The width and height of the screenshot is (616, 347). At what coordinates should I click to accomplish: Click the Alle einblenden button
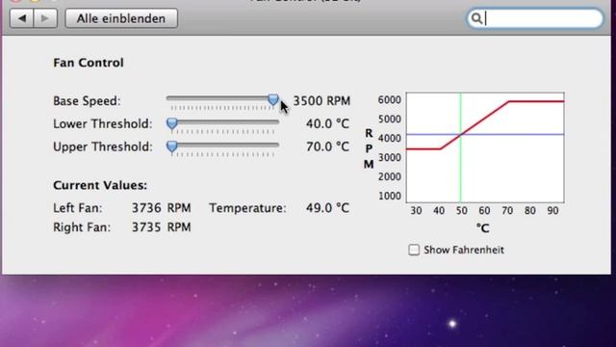121,18
